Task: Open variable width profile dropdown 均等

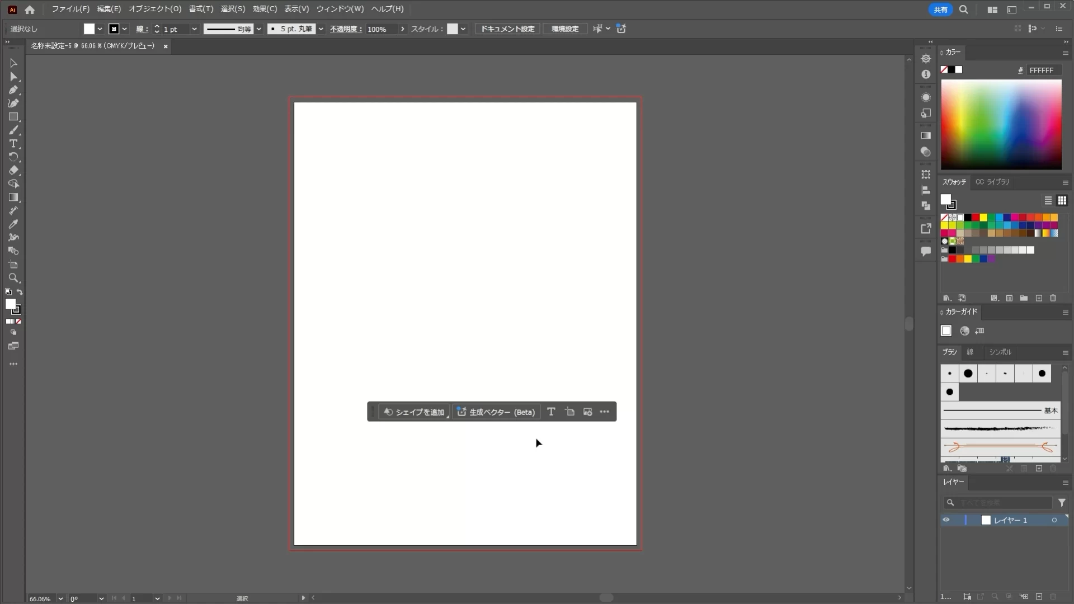Action: tap(259, 29)
